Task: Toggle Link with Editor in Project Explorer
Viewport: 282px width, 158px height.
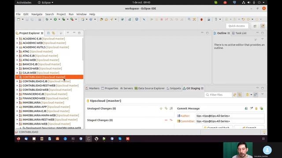Action: (53, 33)
